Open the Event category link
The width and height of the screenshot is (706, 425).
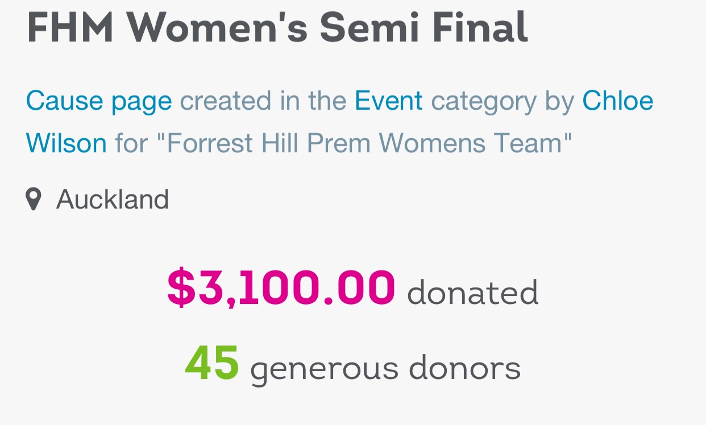389,101
